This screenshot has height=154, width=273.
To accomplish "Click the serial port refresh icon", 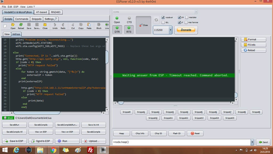I will pyautogui.click(x=156, y=20).
